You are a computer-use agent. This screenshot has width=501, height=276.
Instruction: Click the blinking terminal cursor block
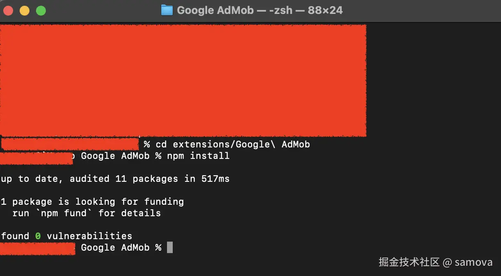coord(170,248)
